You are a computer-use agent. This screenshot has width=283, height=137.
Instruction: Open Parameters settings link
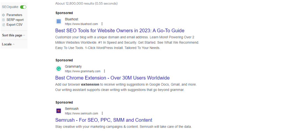pos(14,15)
